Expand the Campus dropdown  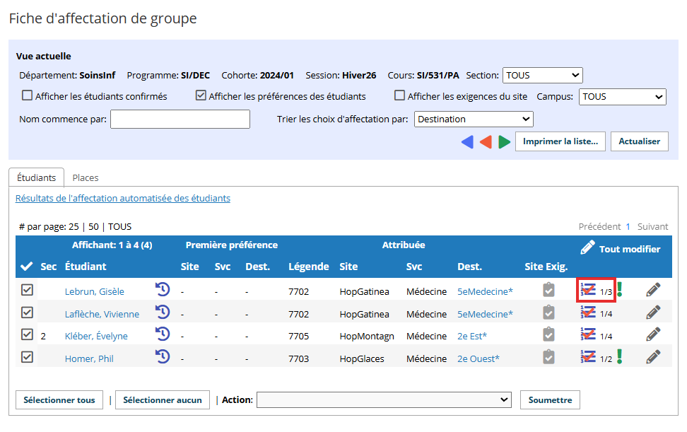pos(622,97)
